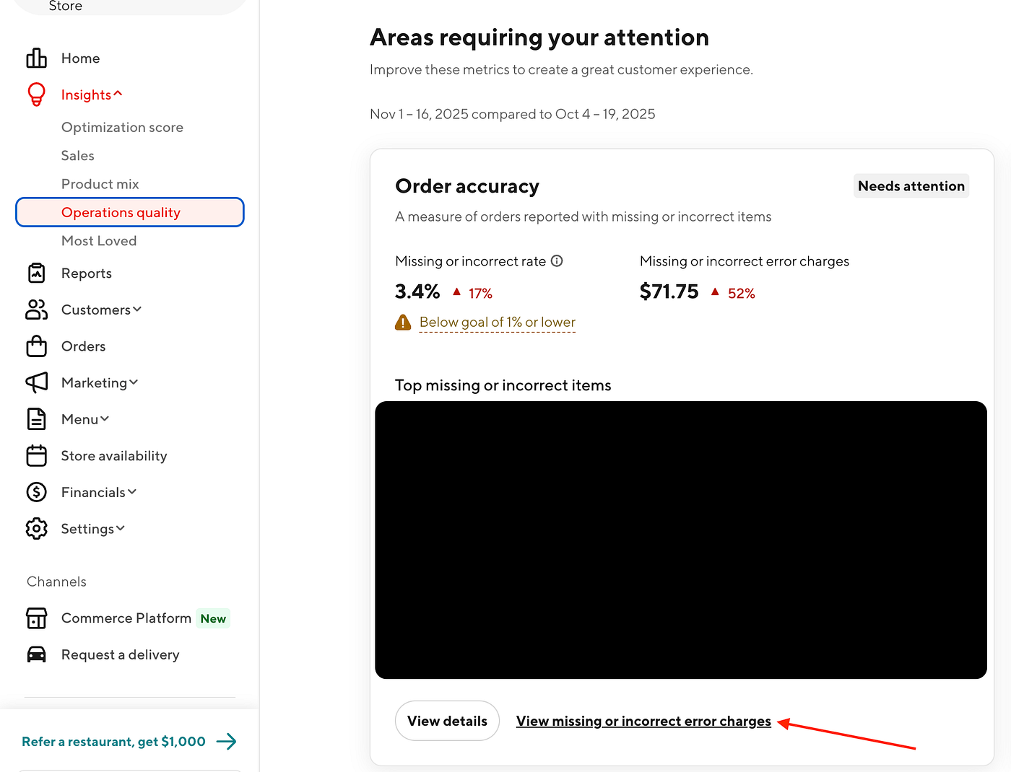Image resolution: width=1011 pixels, height=772 pixels.
Task: Select the Home bar chart icon
Action: point(36,58)
